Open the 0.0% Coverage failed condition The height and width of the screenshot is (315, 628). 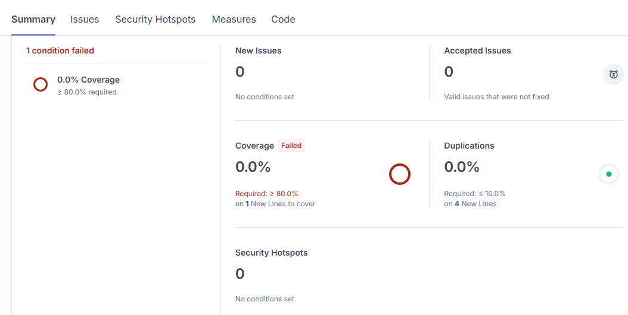coord(88,80)
